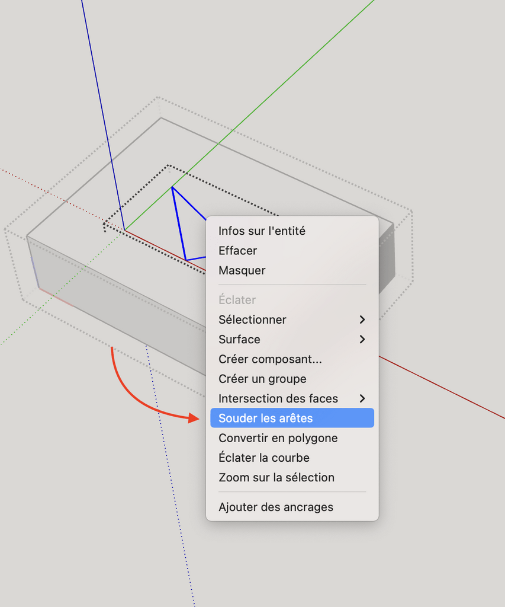
Task: Choose Créer composant... menu entry
Action: tap(292, 359)
